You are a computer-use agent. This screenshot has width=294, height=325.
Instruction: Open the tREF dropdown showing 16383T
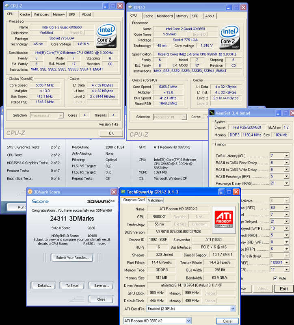tap(287, 262)
